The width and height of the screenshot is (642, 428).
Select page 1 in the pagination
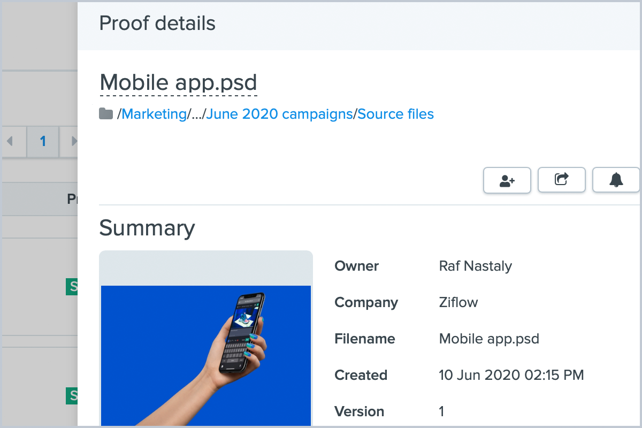click(x=43, y=142)
